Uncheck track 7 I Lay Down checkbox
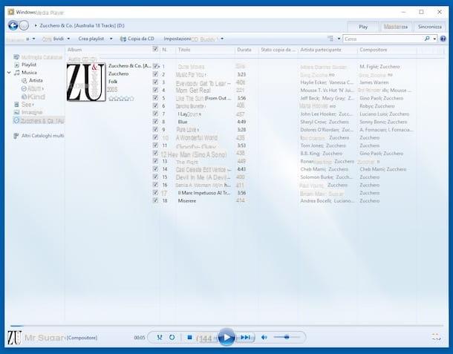 coord(155,114)
